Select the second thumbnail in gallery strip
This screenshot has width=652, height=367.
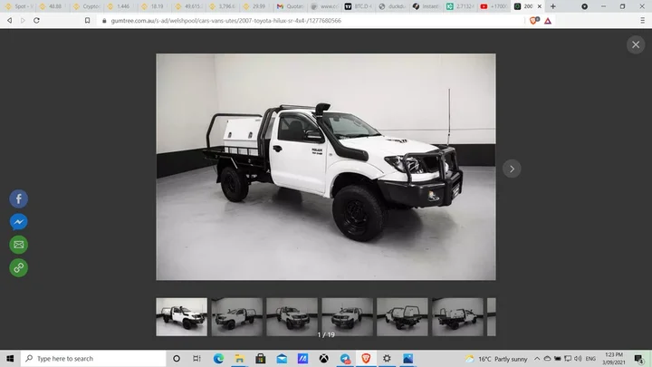(x=236, y=317)
